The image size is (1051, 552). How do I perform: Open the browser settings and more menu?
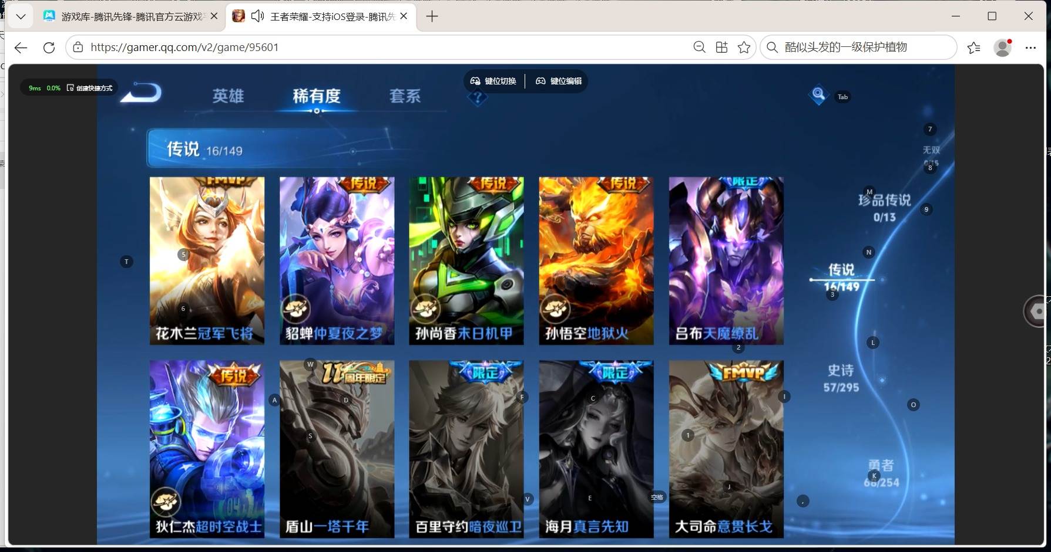pos(1030,48)
